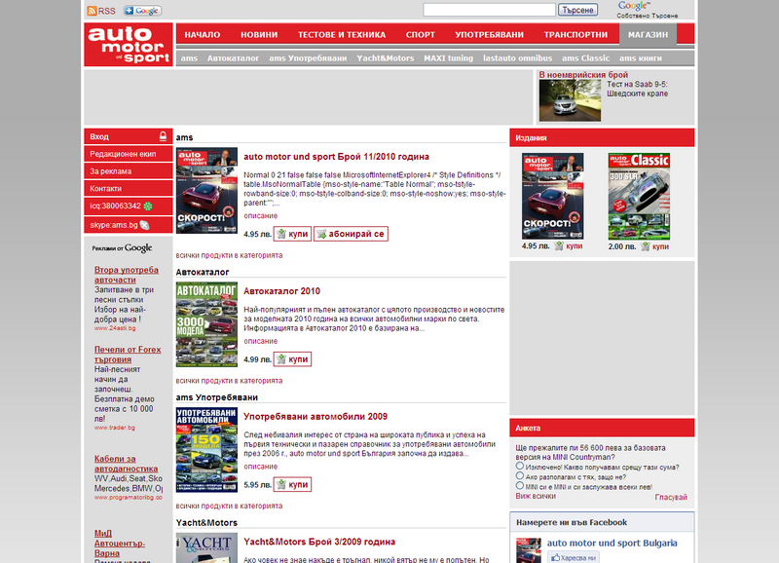The image size is (779, 563).
Task: Open 'Употребявани автомобили 2009' title link
Action: pyautogui.click(x=315, y=417)
